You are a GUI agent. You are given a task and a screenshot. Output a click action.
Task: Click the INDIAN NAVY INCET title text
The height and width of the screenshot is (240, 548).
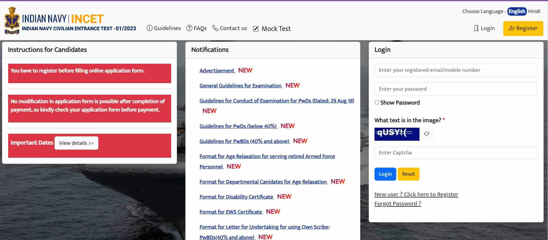pos(63,19)
